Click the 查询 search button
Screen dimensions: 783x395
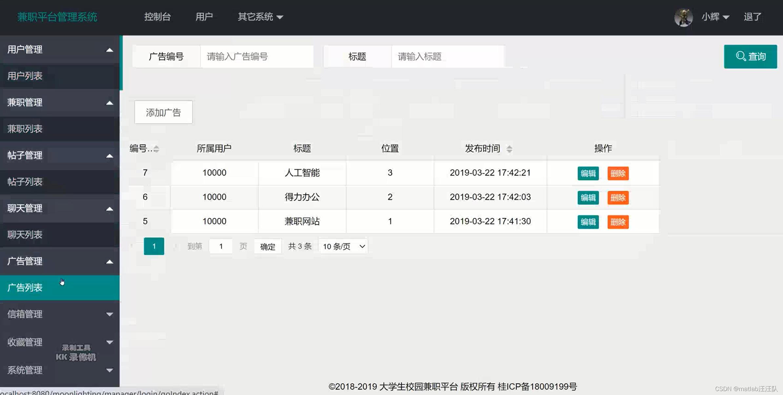[x=751, y=56]
